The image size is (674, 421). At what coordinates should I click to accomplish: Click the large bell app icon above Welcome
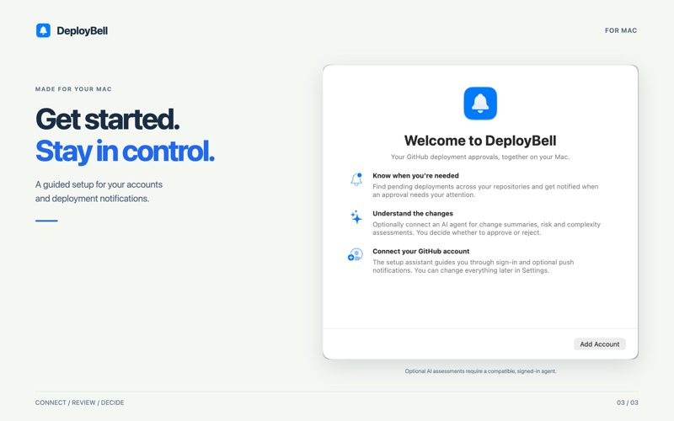click(480, 103)
